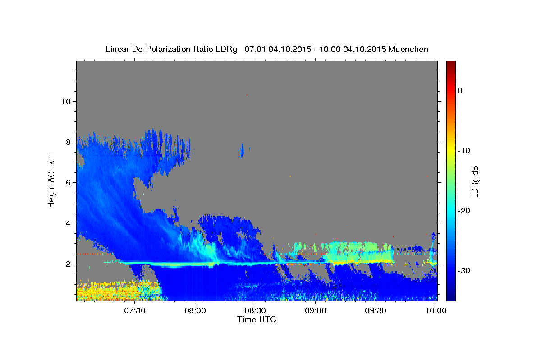
Task: Click the colorbar value -20
Action: coord(464,211)
